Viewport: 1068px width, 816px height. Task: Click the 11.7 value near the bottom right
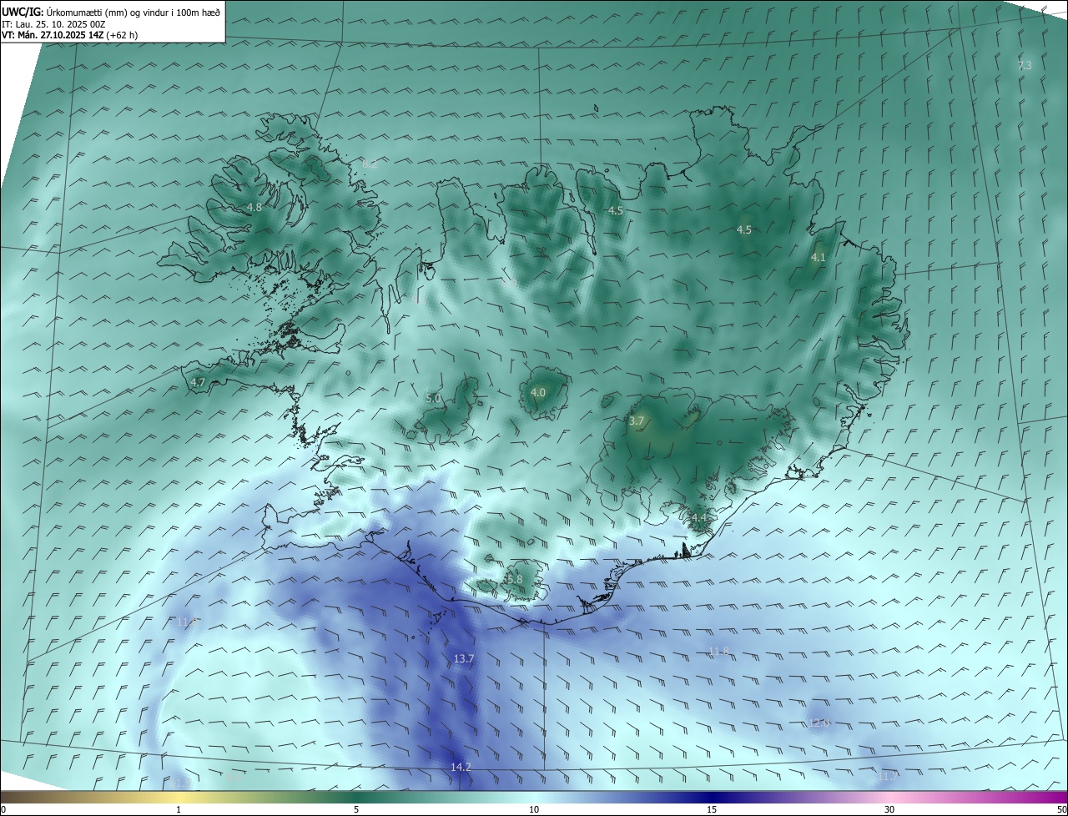tap(888, 777)
